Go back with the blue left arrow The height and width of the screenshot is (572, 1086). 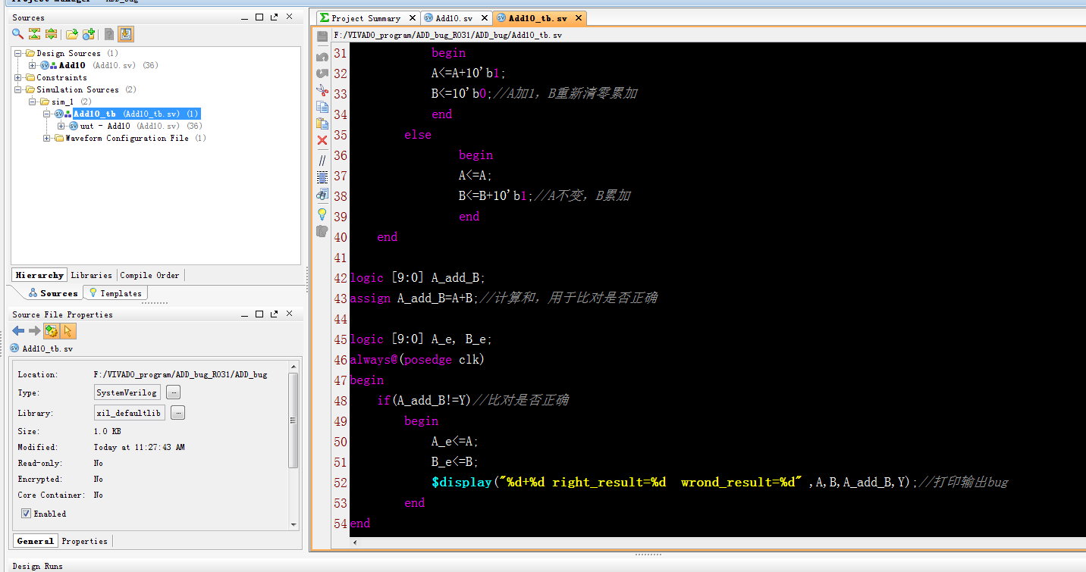(x=18, y=331)
